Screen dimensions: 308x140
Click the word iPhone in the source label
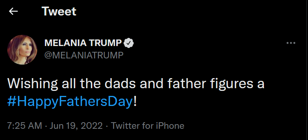170,126
